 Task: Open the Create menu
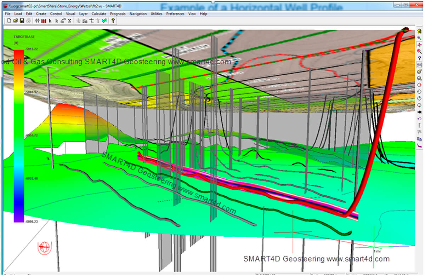tap(41, 14)
